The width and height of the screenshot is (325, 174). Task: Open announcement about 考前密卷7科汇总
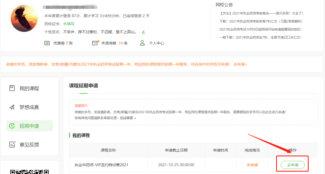pos(261,21)
